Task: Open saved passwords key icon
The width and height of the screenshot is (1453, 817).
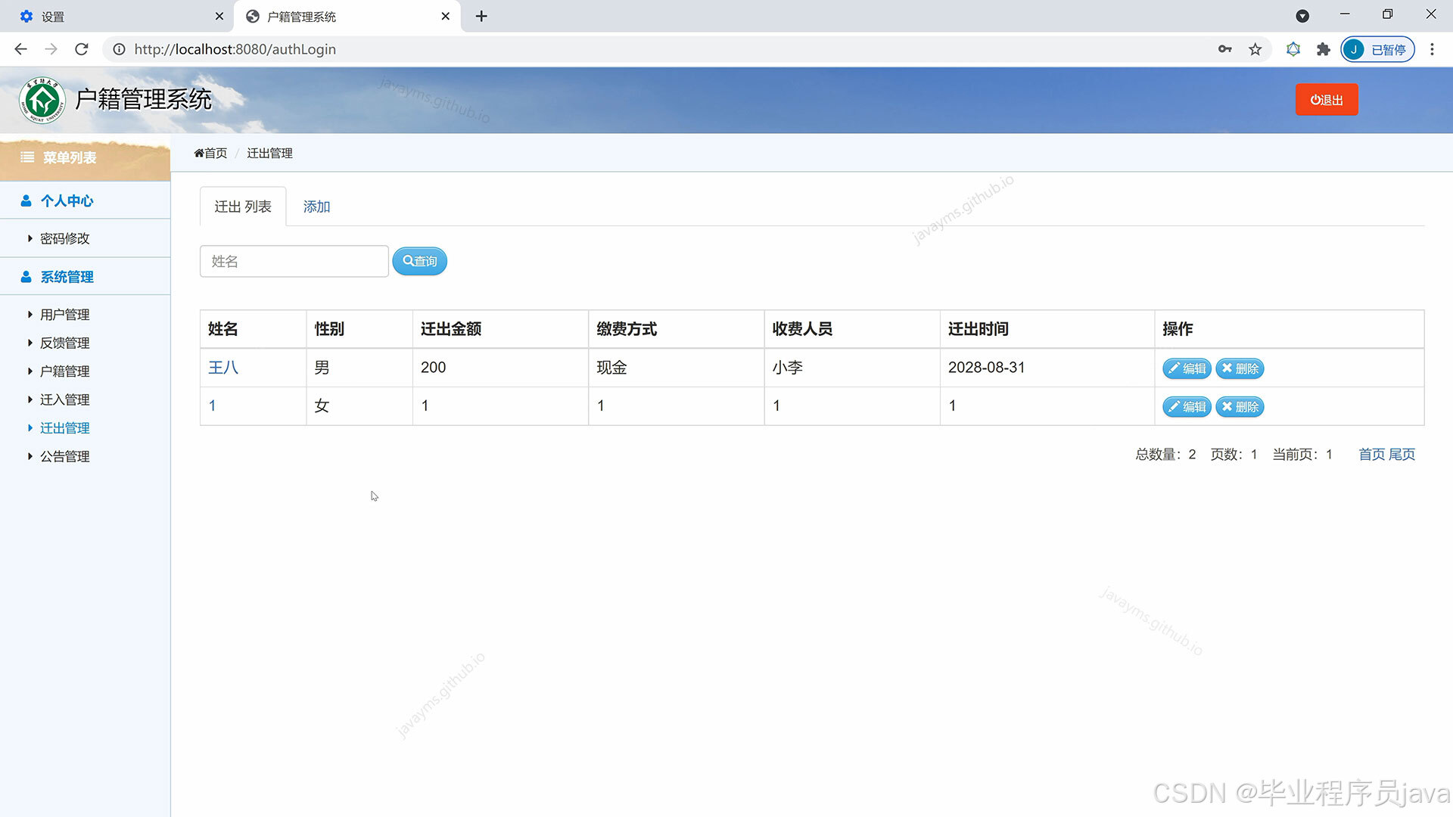Action: [1224, 49]
